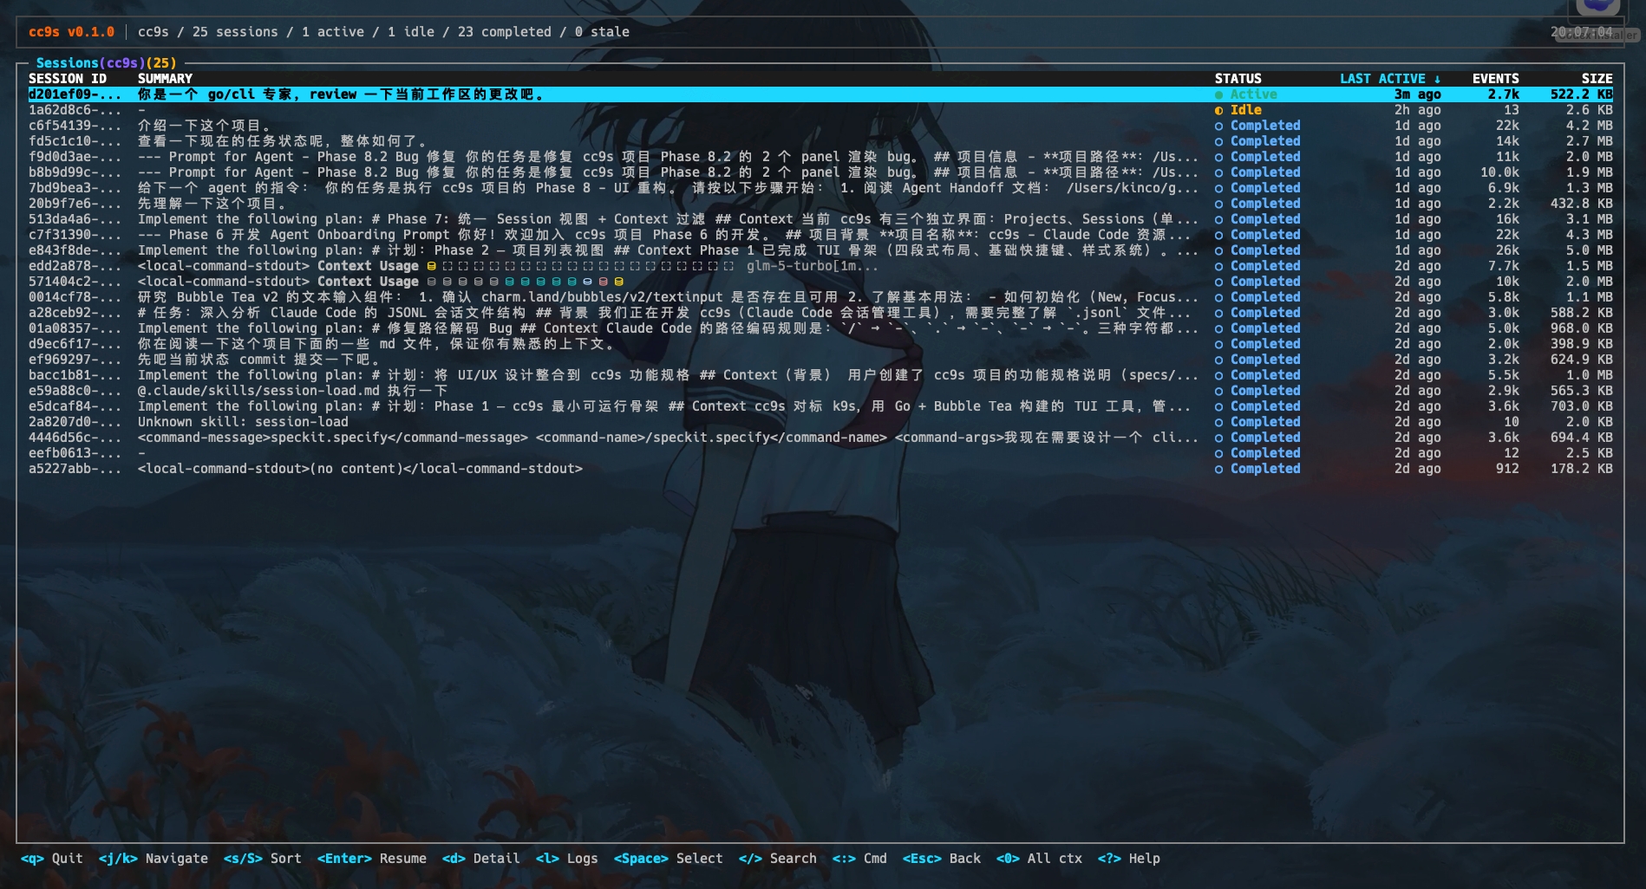
Task: Click the 522.2 KB size value
Action: click(x=1582, y=94)
